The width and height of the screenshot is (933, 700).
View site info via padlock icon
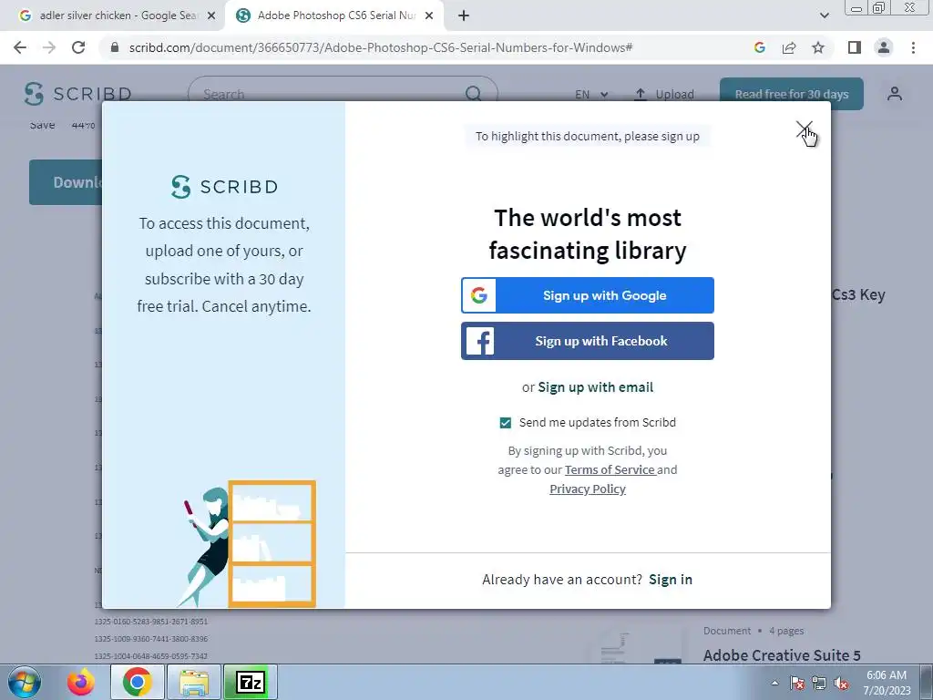115,47
